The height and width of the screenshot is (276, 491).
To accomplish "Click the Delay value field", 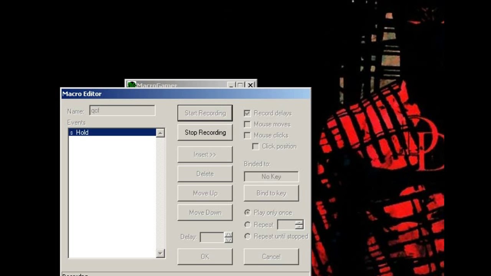I will pyautogui.click(x=212, y=237).
